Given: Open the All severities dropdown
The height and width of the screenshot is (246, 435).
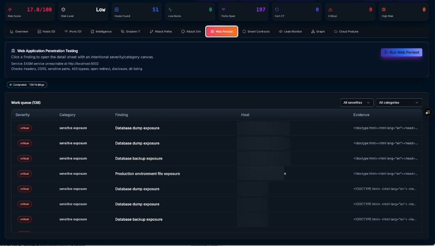Looking at the screenshot, I should (x=357, y=103).
